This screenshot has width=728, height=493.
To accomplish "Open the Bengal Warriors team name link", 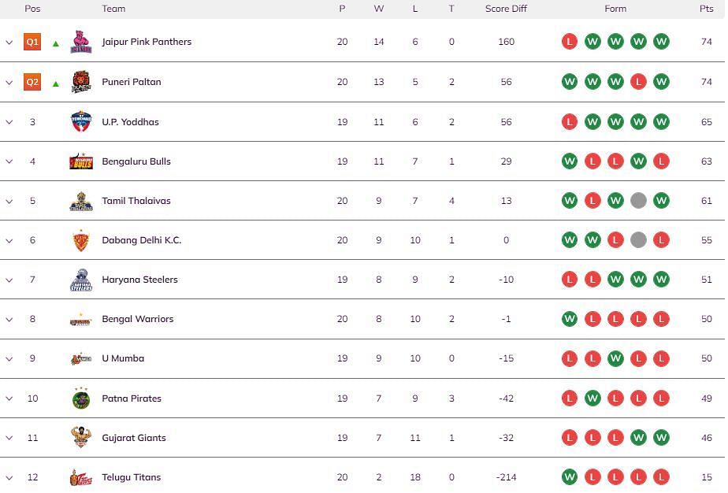I will [x=137, y=319].
